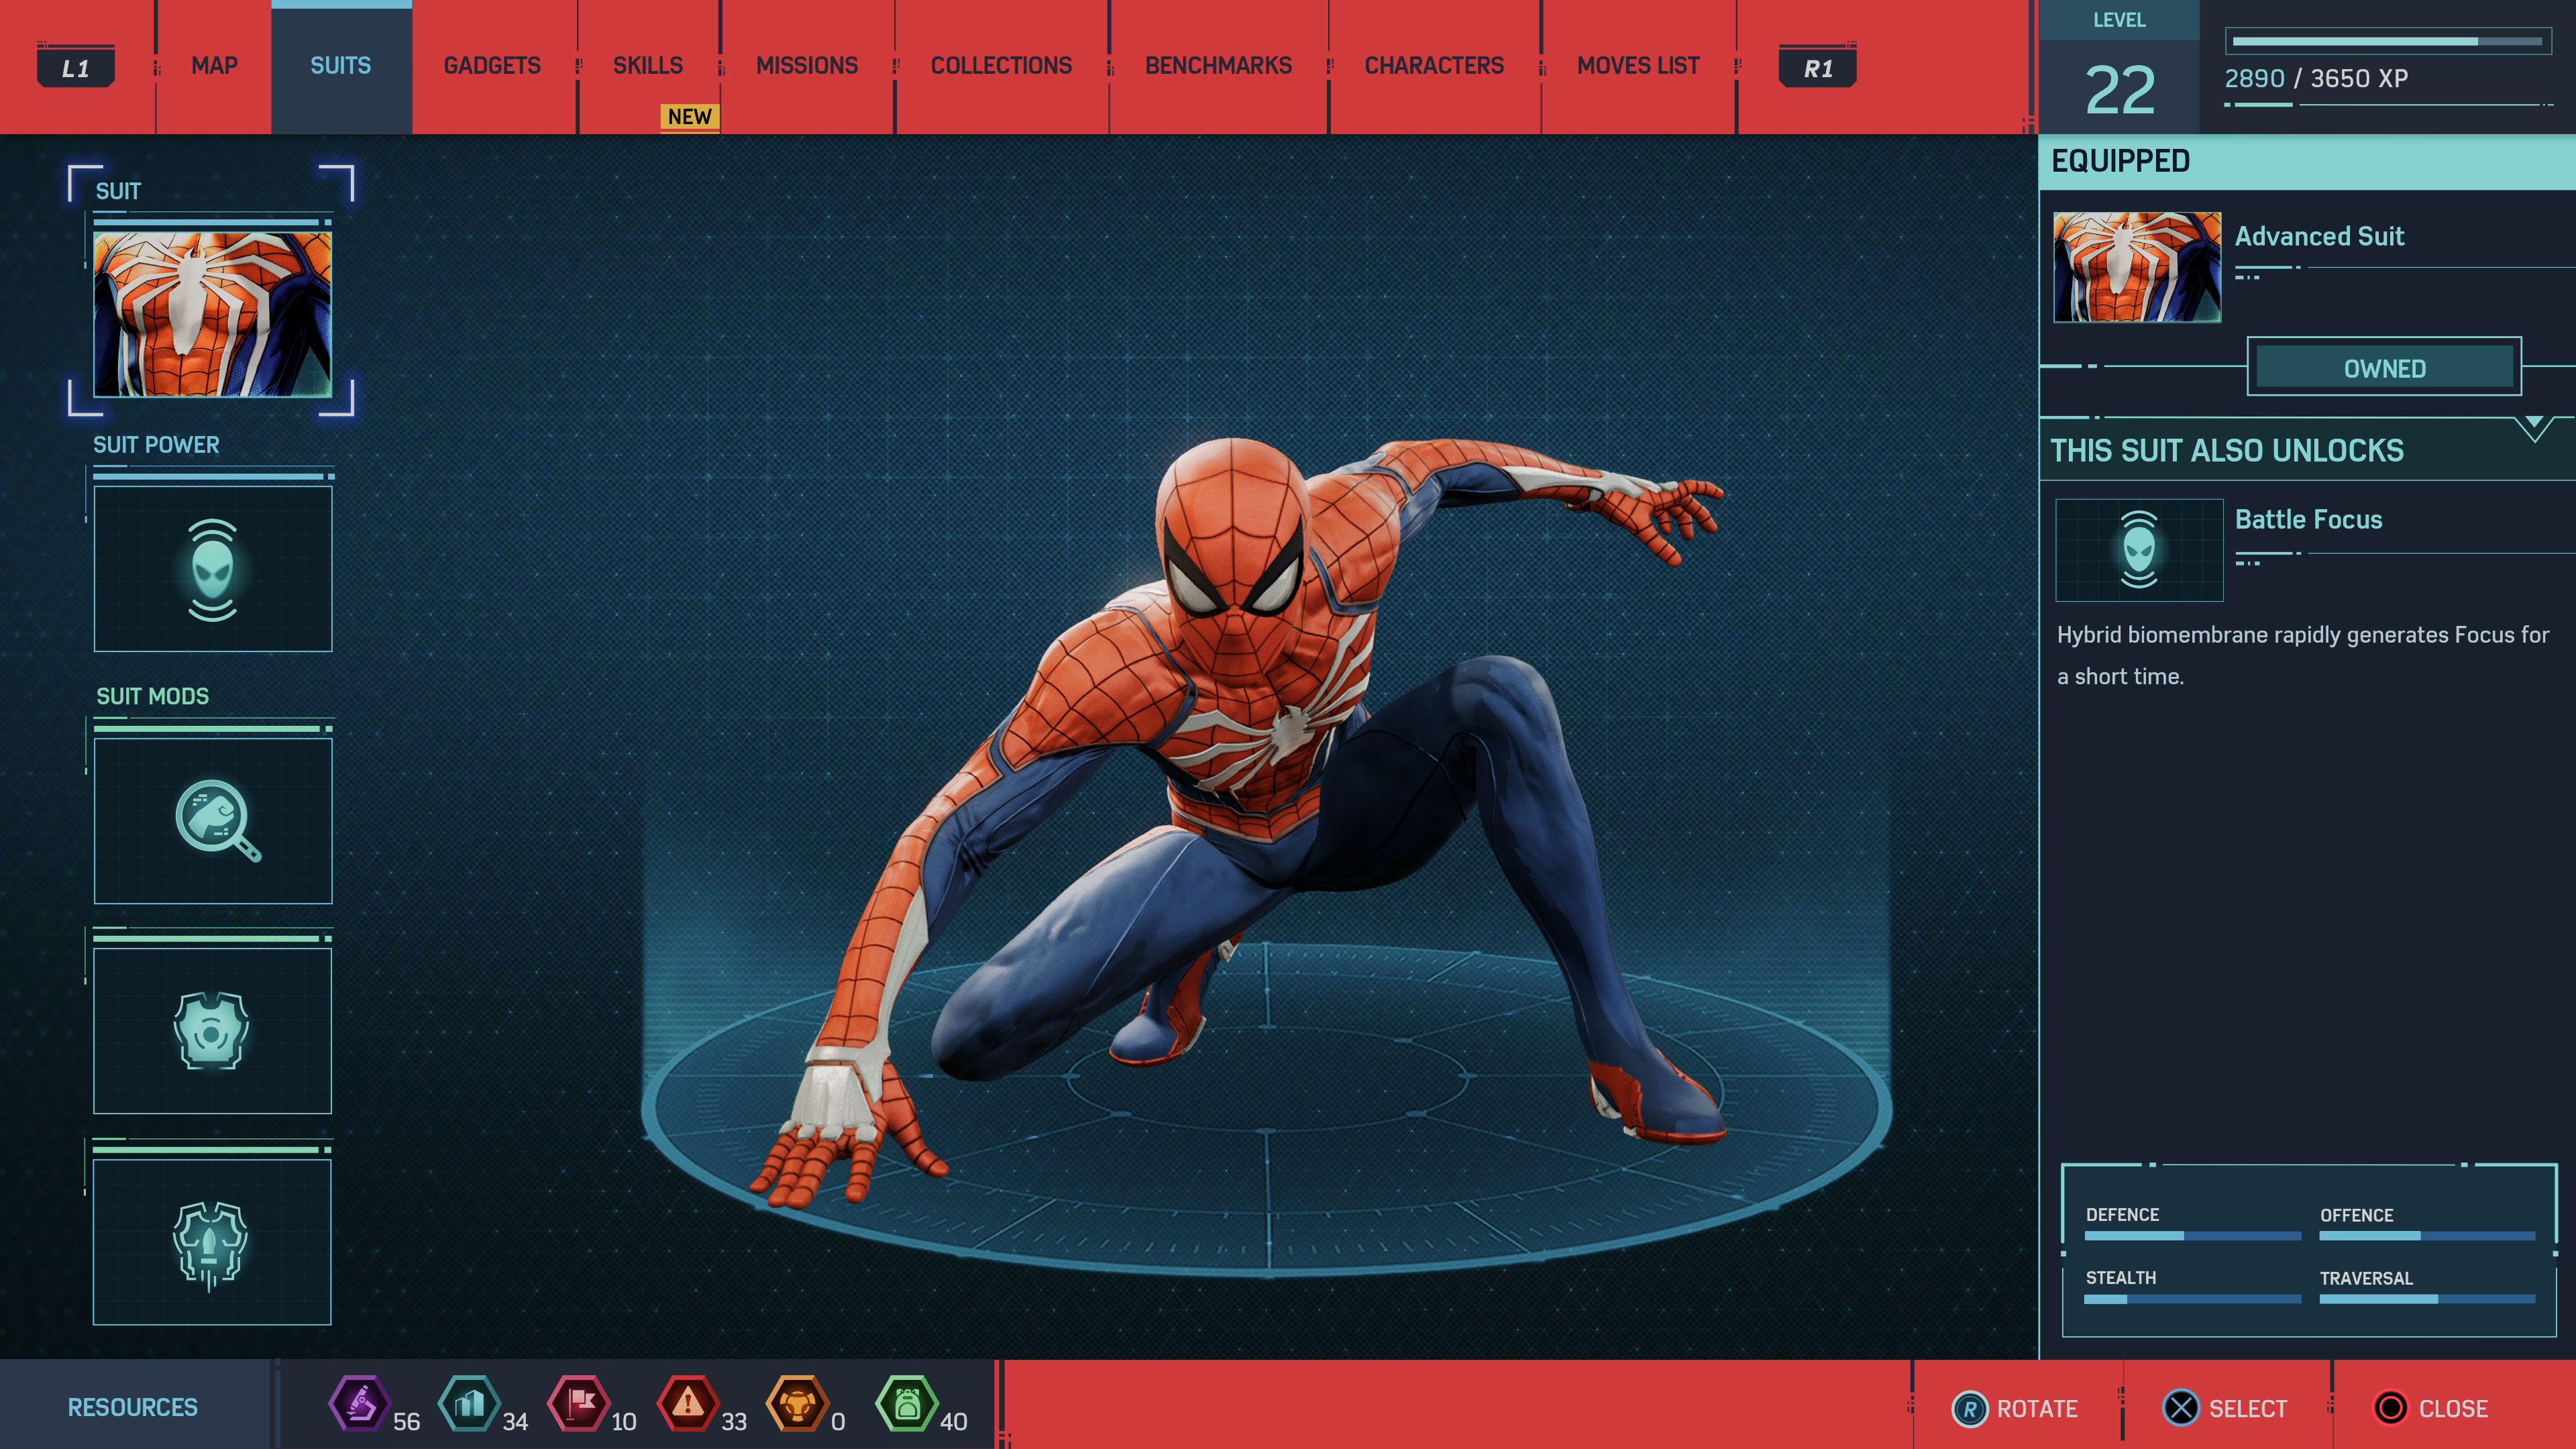Go to the Missions tab
This screenshot has height=1449, width=2576.
(x=807, y=66)
